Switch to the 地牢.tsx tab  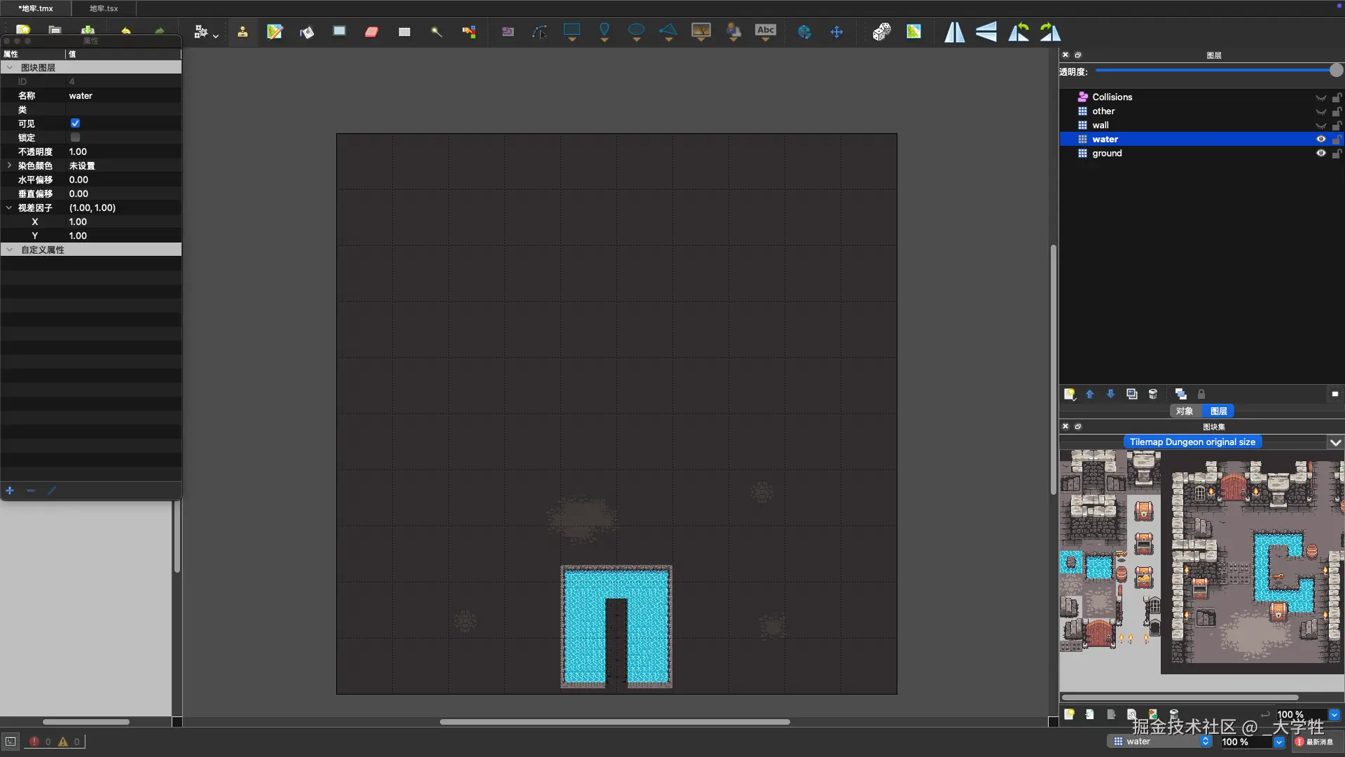104,8
